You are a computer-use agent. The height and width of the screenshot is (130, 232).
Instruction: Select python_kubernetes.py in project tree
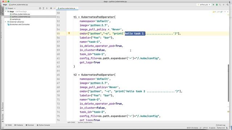pyautogui.click(x=21, y=17)
